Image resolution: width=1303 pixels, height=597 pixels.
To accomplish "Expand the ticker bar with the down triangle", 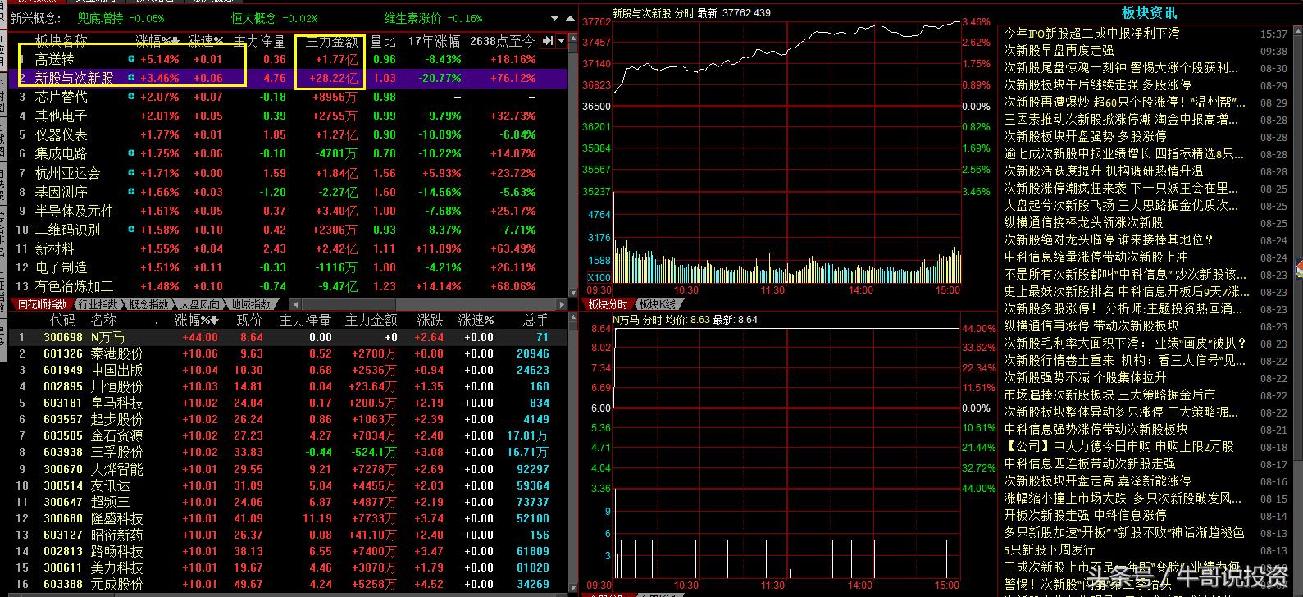I will coord(556,17).
